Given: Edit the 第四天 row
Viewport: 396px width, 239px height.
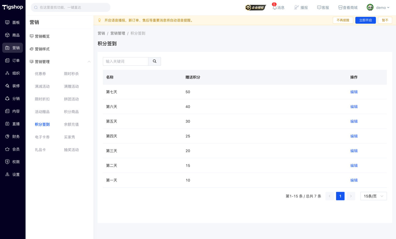Looking at the screenshot, I should [354, 136].
